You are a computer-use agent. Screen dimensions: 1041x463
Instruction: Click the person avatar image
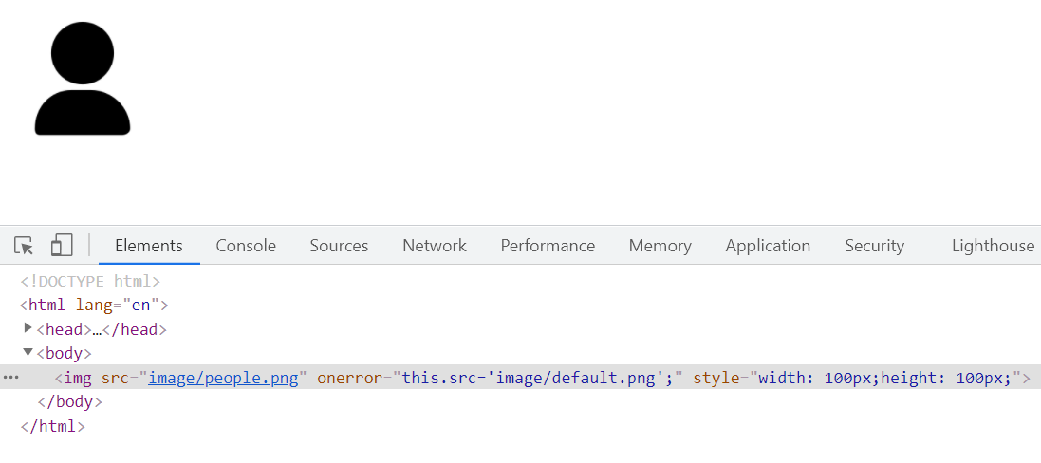click(x=83, y=78)
